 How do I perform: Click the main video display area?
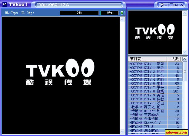coord(61,76)
